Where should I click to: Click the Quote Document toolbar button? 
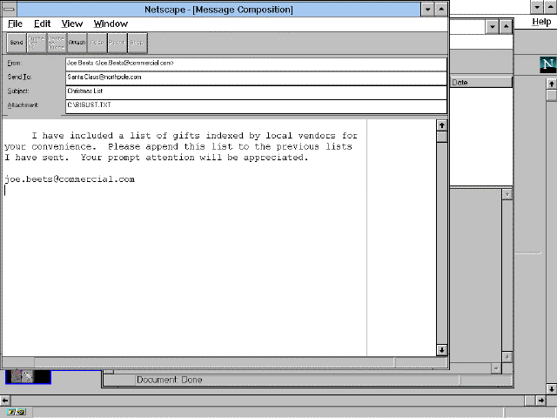[x=37, y=43]
